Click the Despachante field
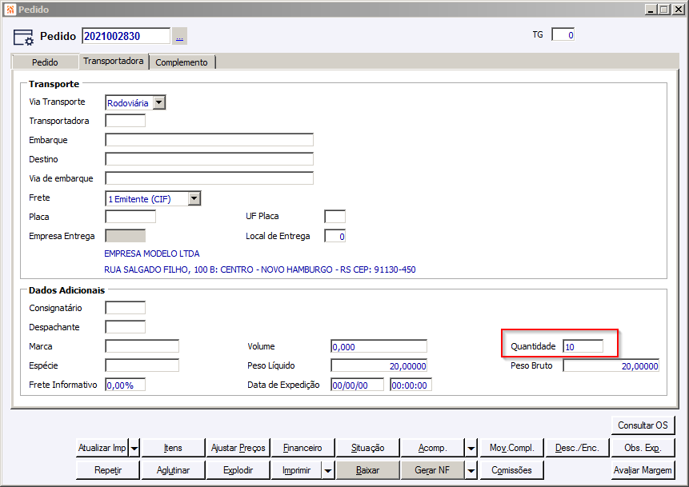689x487 pixels. point(125,327)
